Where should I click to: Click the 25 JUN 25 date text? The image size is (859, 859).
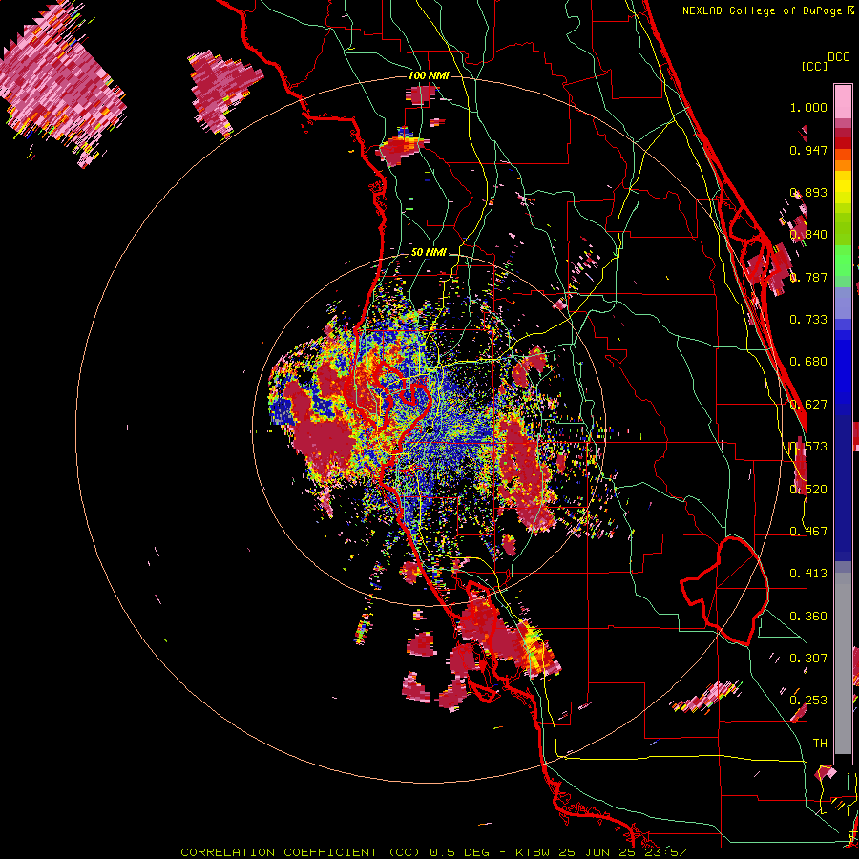coord(597,852)
